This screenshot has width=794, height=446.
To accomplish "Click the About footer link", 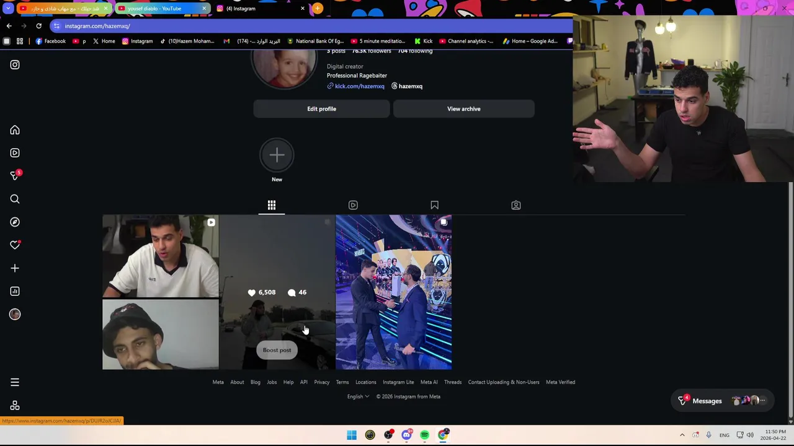I will (x=237, y=382).
